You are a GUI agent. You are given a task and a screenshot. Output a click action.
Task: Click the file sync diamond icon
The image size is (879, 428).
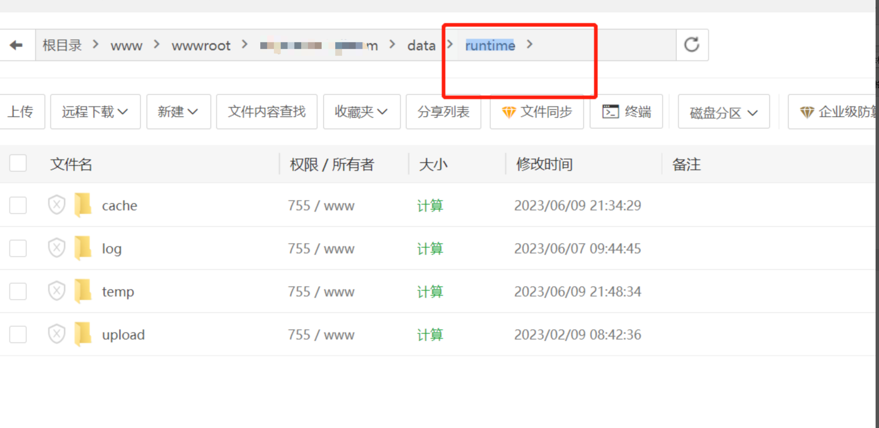[508, 112]
